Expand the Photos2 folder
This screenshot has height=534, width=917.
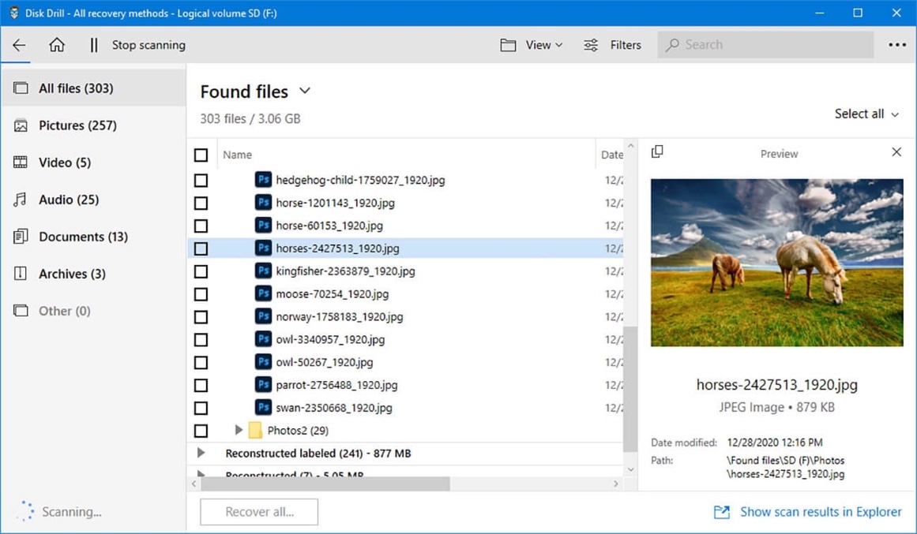(239, 431)
